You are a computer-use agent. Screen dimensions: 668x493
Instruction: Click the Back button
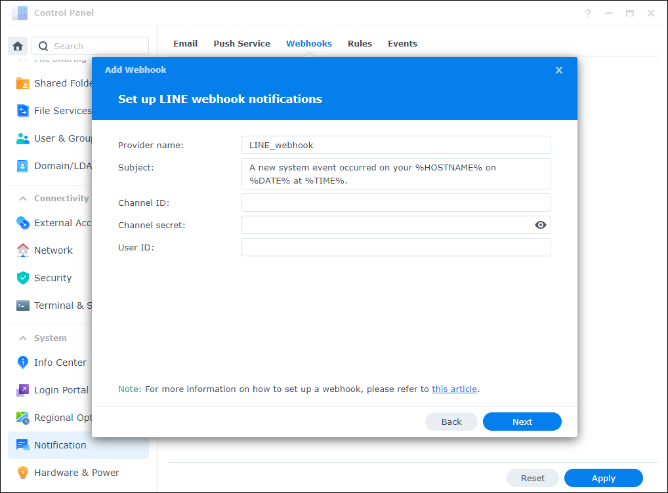(451, 422)
